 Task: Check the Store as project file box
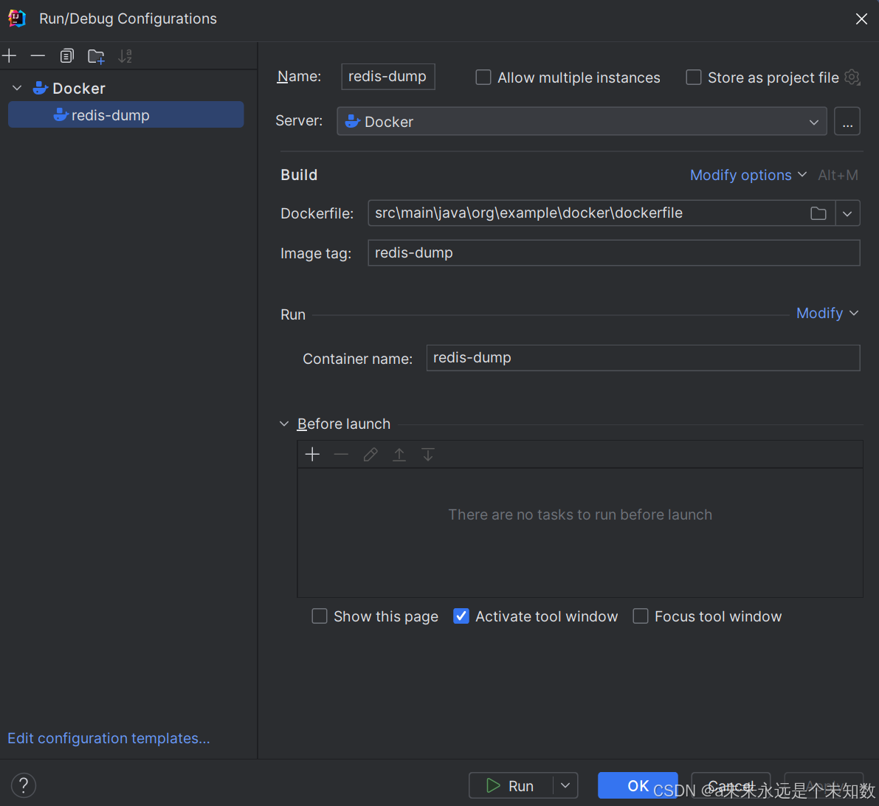pos(694,77)
